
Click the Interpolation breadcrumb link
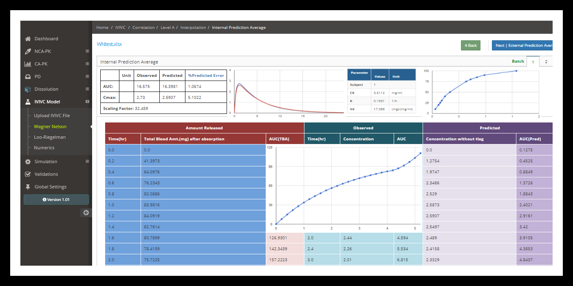pos(193,28)
